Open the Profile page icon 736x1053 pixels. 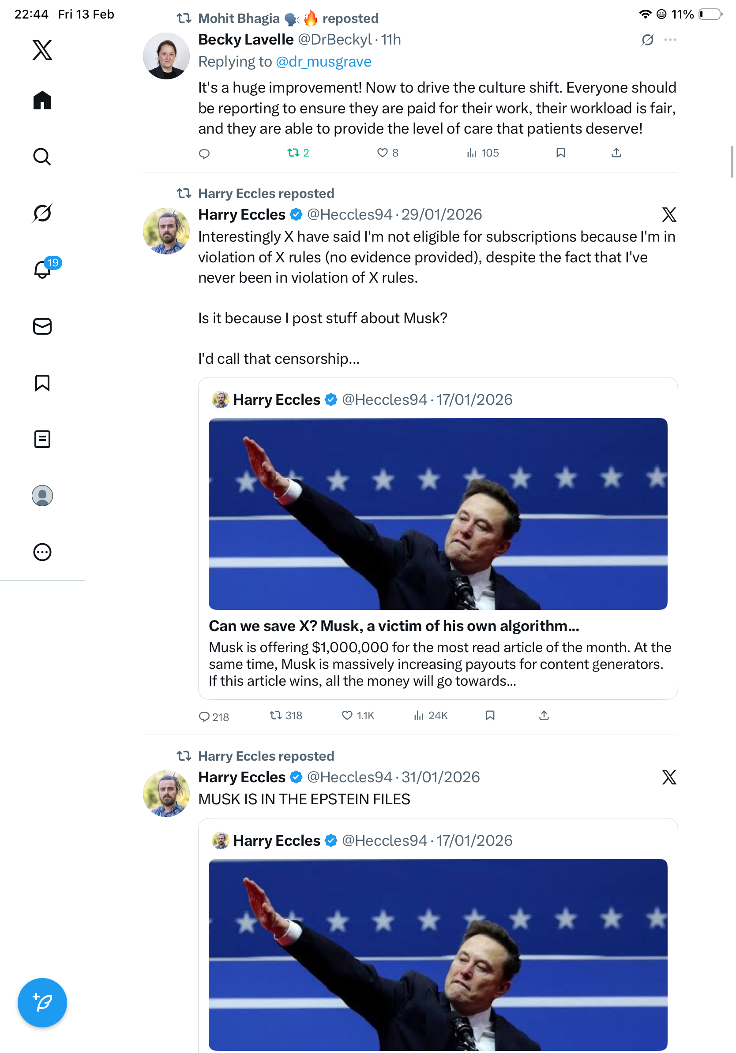coord(42,496)
